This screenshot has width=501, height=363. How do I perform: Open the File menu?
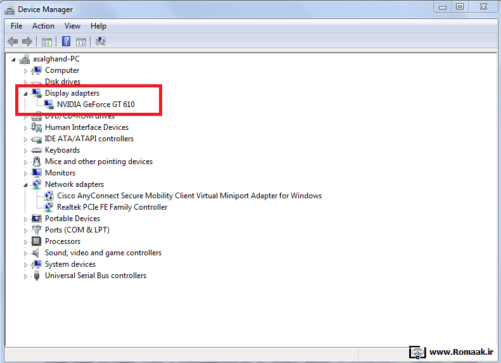16,26
